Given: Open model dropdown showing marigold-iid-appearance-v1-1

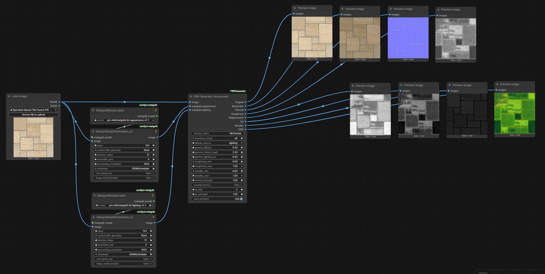Looking at the screenshot, I should pos(125,120).
